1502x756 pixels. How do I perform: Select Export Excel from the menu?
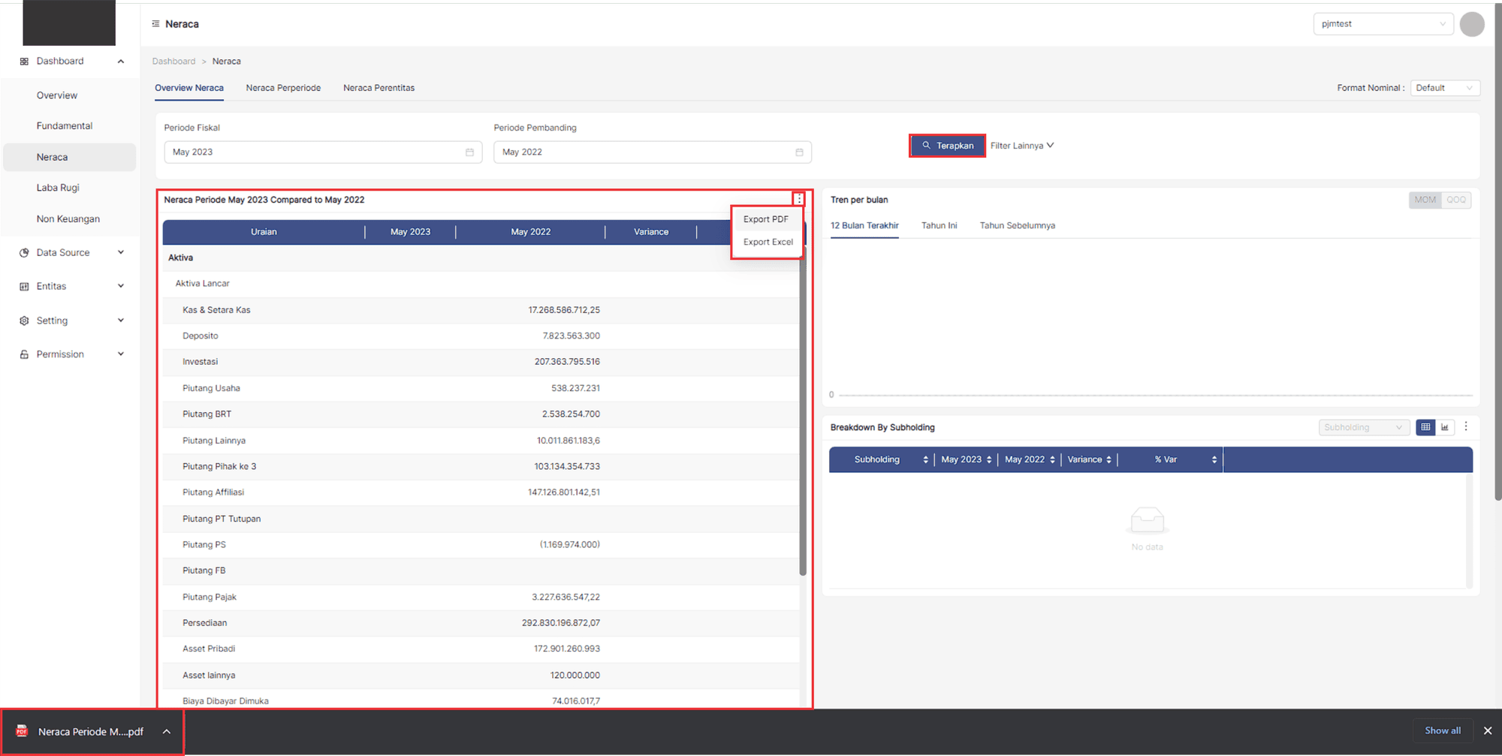point(768,242)
